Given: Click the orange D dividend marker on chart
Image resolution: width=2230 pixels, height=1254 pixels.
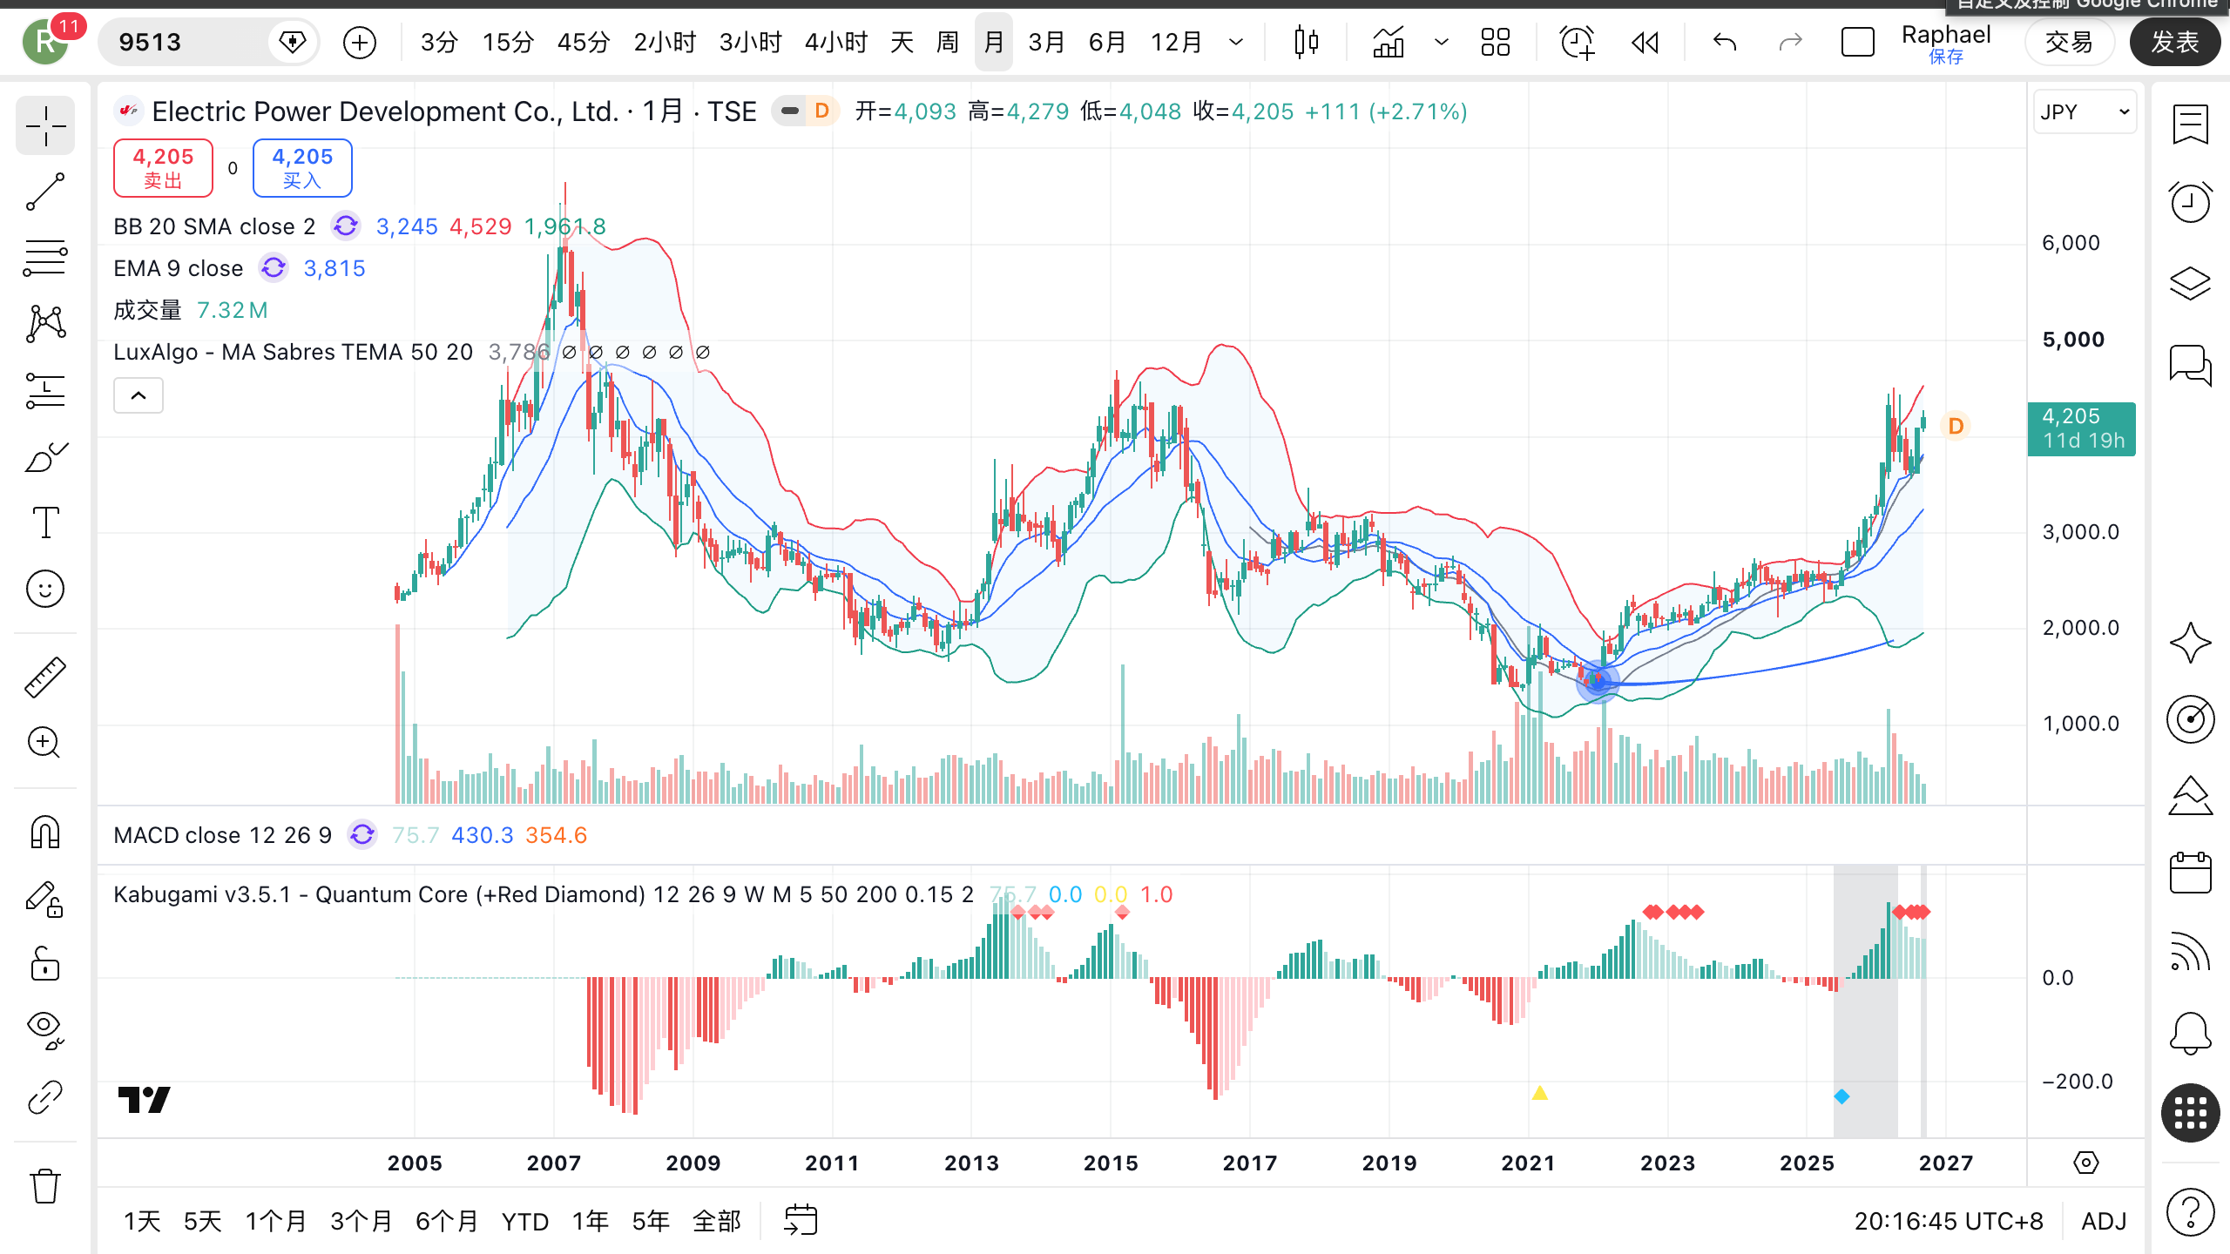Looking at the screenshot, I should (x=1956, y=426).
